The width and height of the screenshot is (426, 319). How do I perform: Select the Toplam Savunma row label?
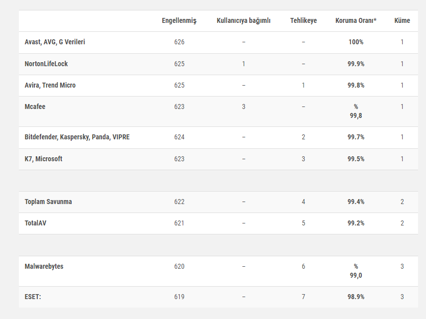pyautogui.click(x=48, y=202)
